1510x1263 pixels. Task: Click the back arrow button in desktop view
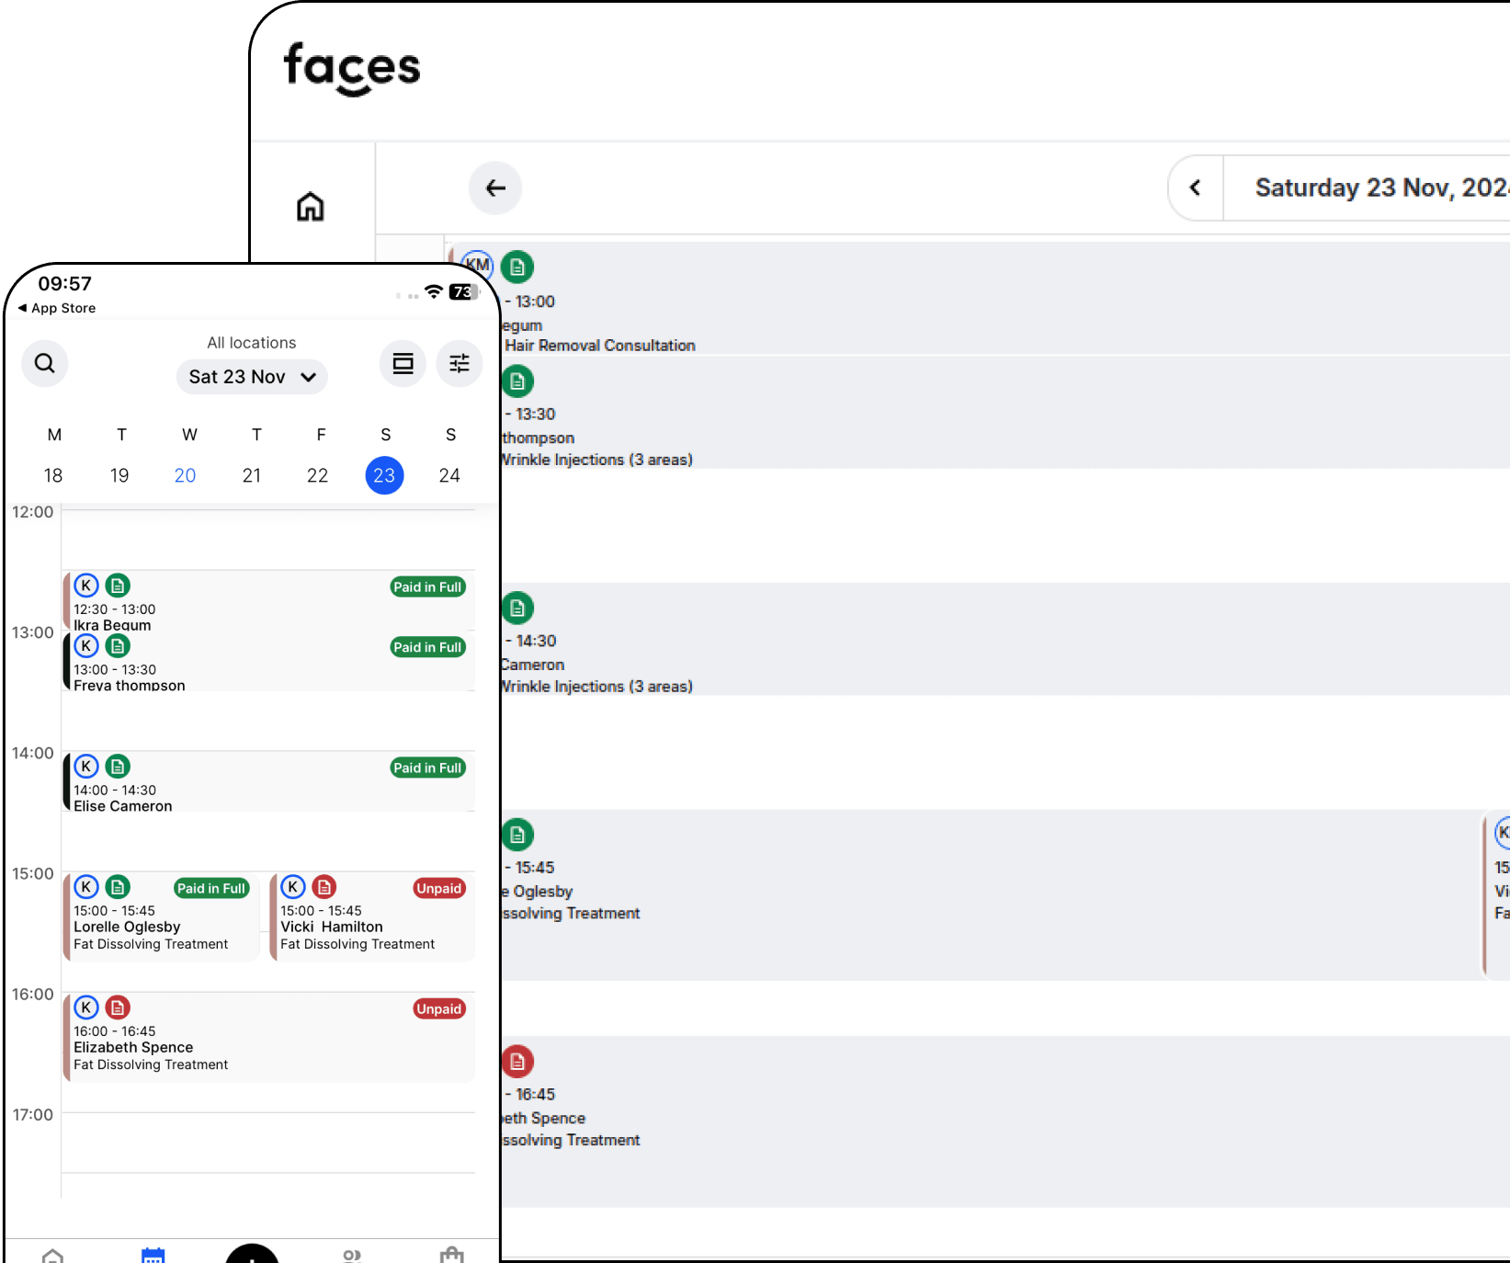pyautogui.click(x=495, y=188)
